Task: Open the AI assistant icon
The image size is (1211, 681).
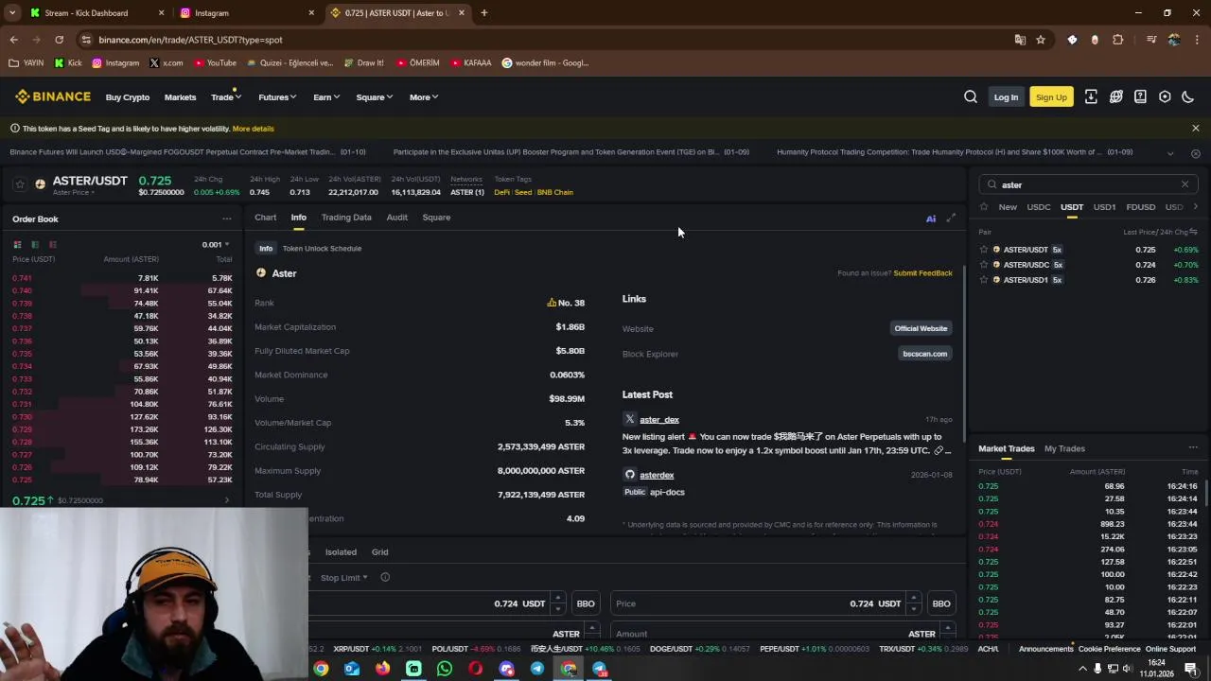Action: click(931, 218)
